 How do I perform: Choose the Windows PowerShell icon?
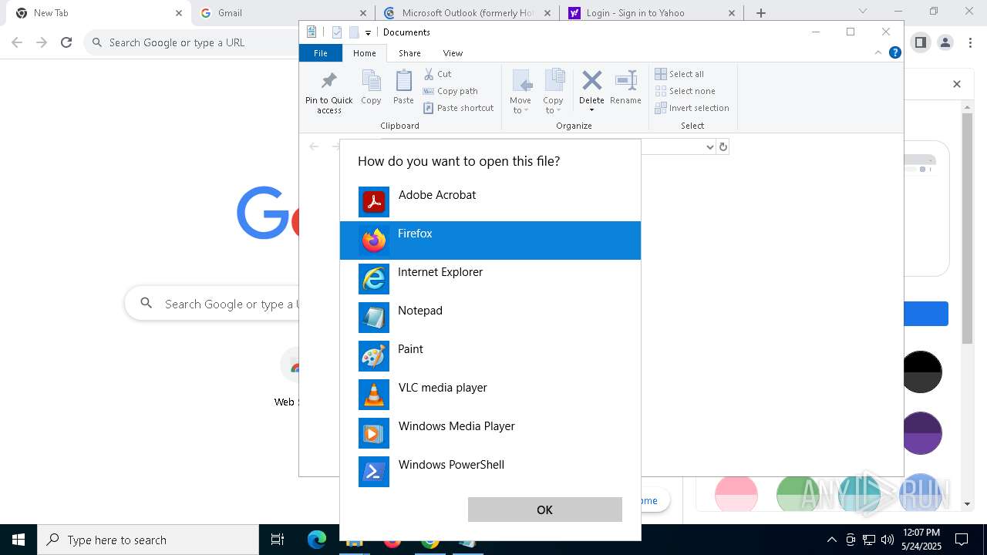click(x=374, y=472)
